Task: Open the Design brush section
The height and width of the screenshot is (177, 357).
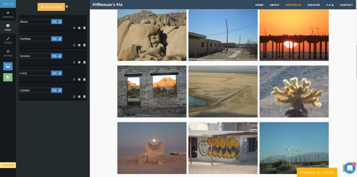Action: pyautogui.click(x=8, y=40)
